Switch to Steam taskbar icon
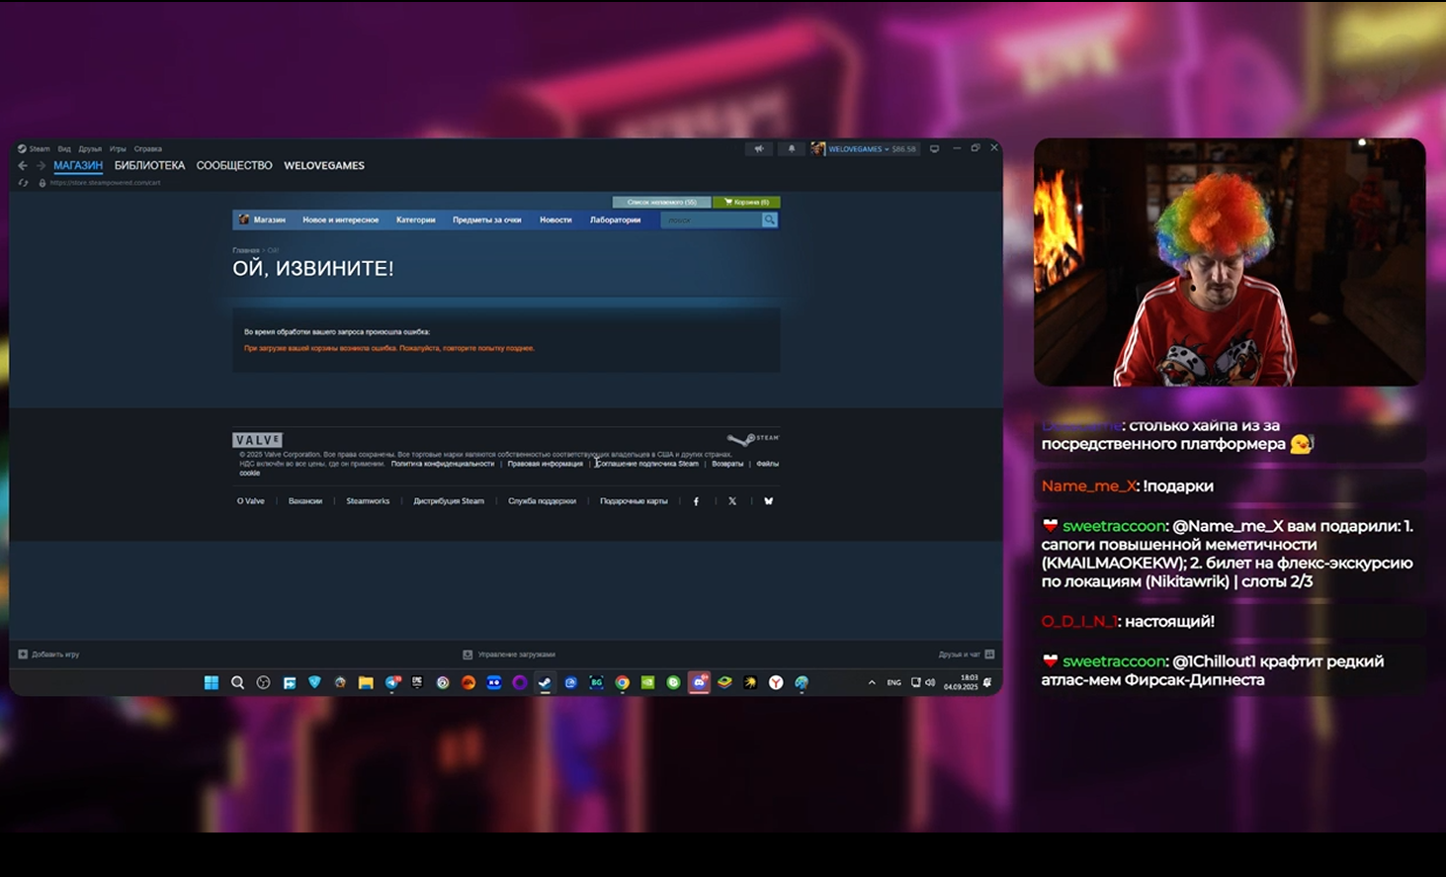Viewport: 1446px width, 877px height. tap(545, 682)
